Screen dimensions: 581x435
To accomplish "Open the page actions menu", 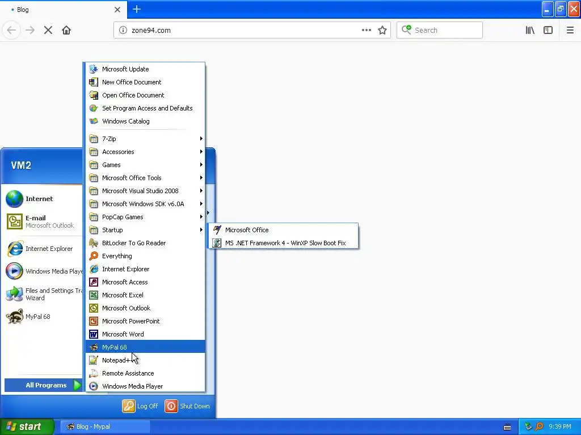I will (x=367, y=31).
